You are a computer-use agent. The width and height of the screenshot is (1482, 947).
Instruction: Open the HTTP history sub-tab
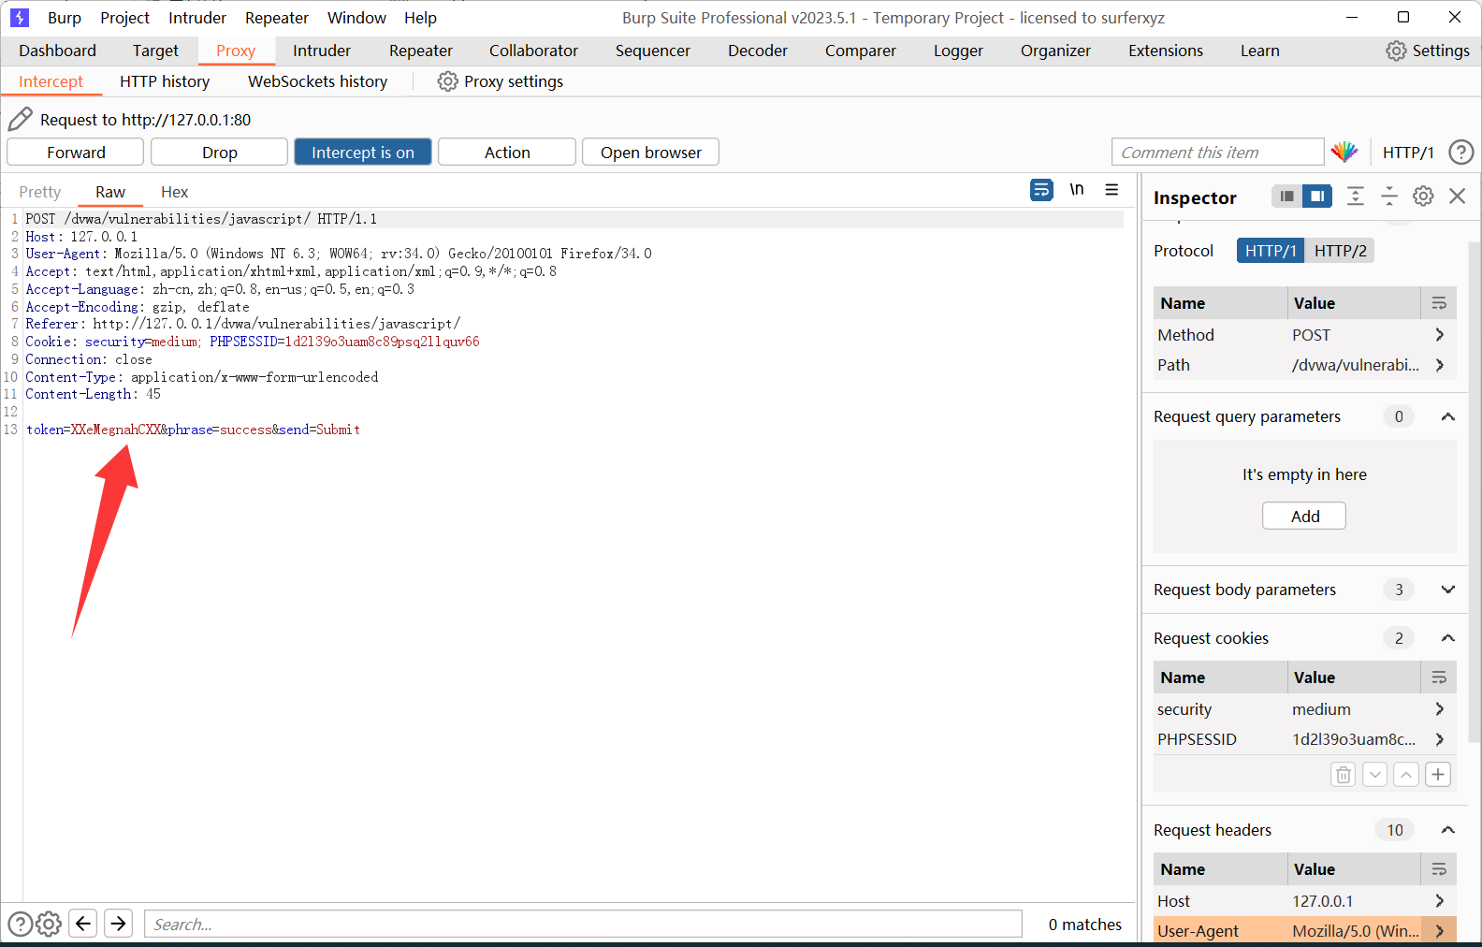165,81
